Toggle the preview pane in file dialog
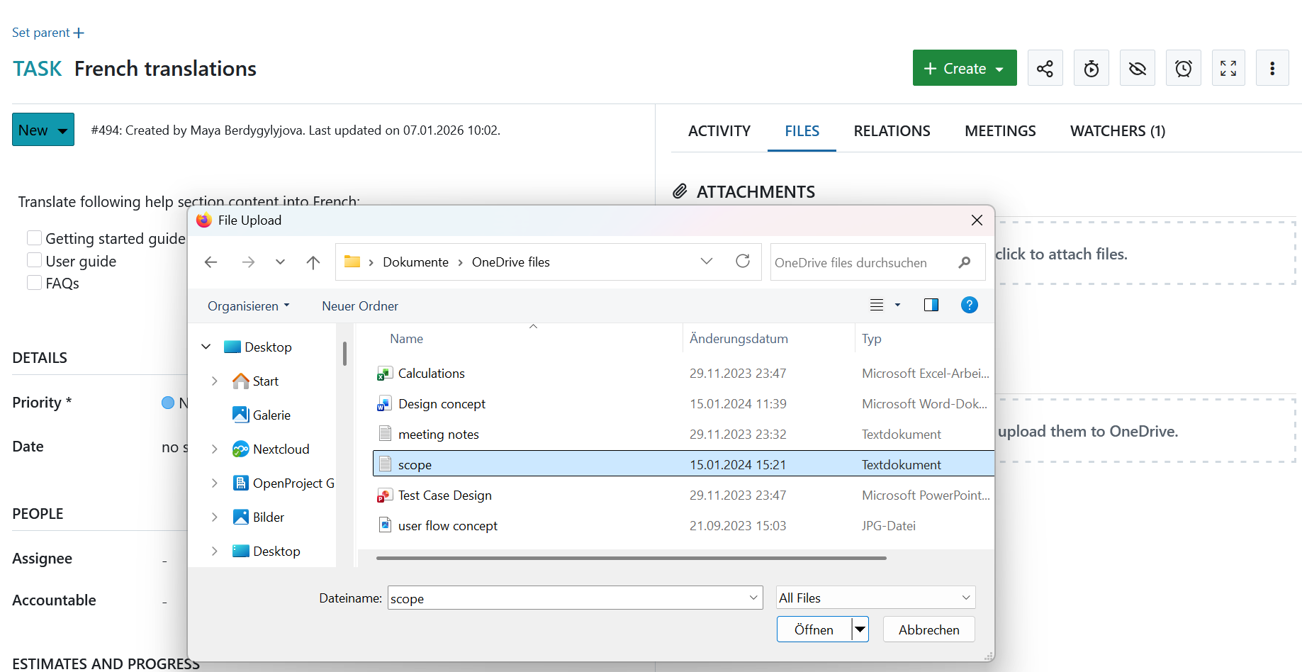 tap(931, 305)
